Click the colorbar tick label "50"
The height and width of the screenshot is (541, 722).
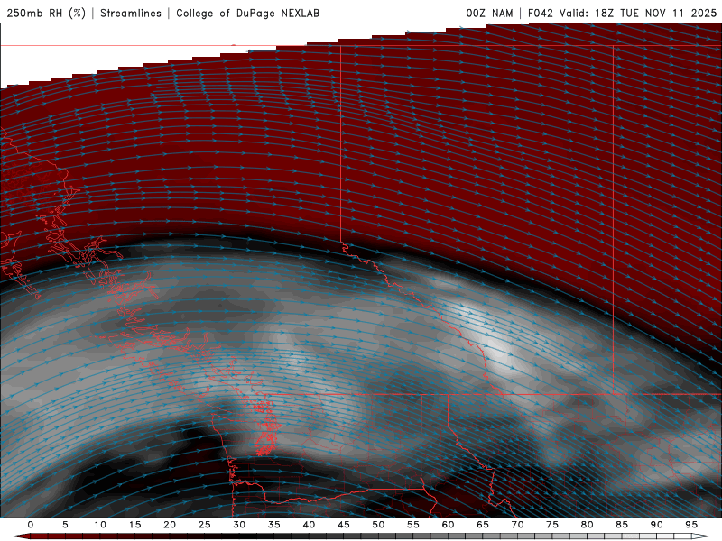pos(378,525)
